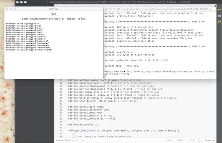This screenshot has width=222, height=143.
Task: Open the Extension Manager brick icon in Brackets
Action: (x=219, y=16)
